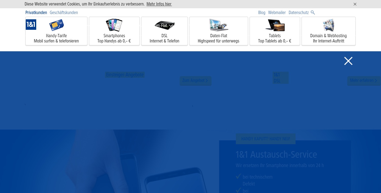Click the Smartphones product image
The image size is (381, 193).
(x=114, y=25)
